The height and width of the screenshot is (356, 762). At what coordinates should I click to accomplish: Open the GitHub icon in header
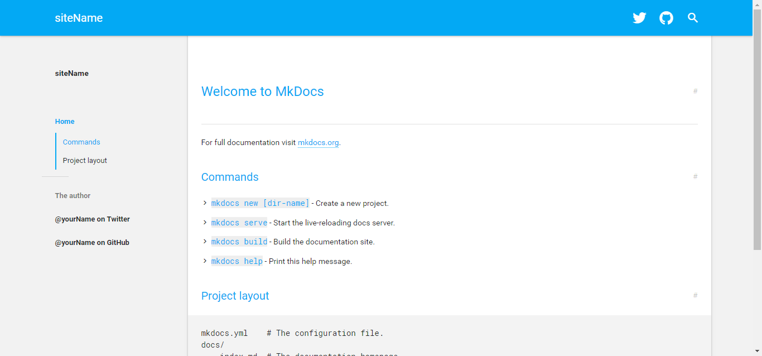coord(666,18)
